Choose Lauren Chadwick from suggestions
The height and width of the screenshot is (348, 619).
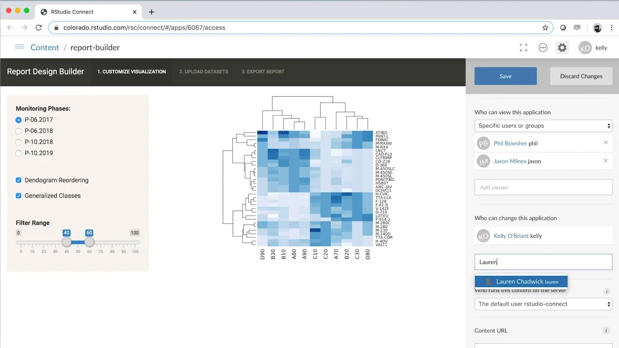pyautogui.click(x=521, y=281)
